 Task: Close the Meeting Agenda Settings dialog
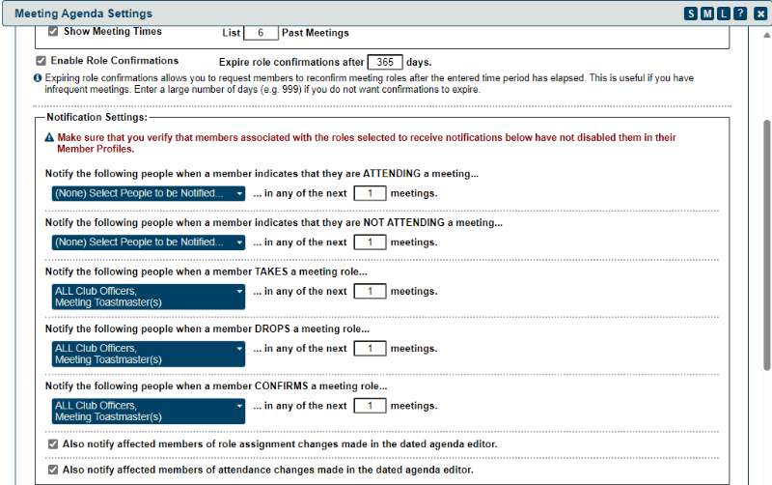click(x=760, y=14)
